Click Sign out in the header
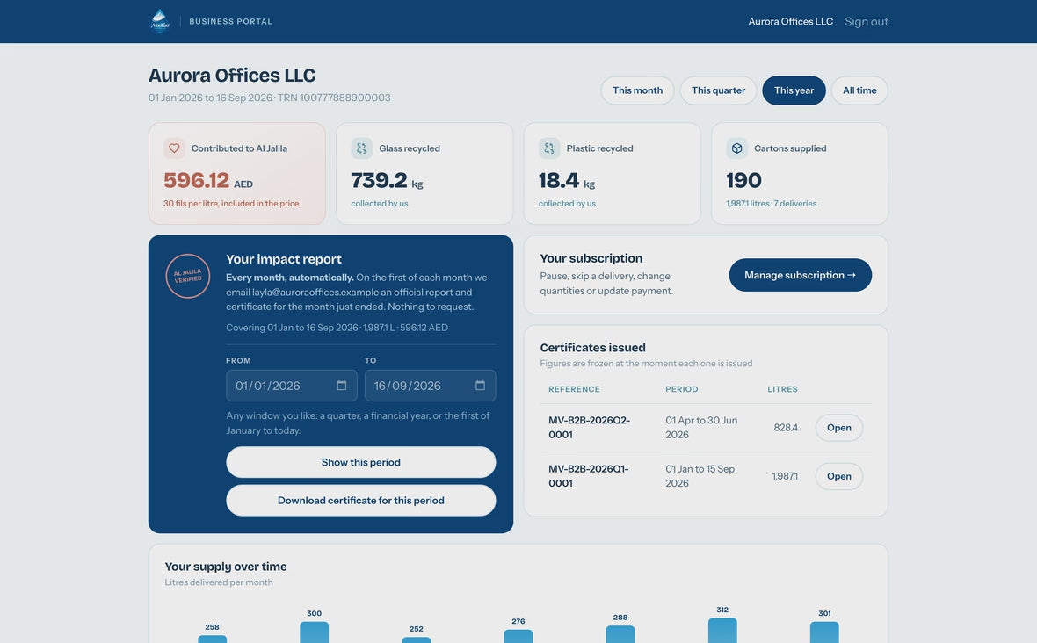 (866, 22)
